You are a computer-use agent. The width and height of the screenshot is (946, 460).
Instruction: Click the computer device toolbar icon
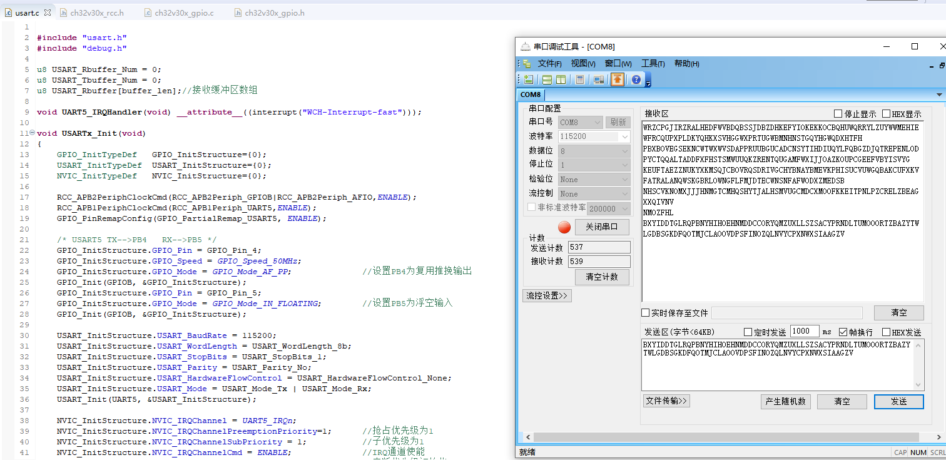click(599, 79)
